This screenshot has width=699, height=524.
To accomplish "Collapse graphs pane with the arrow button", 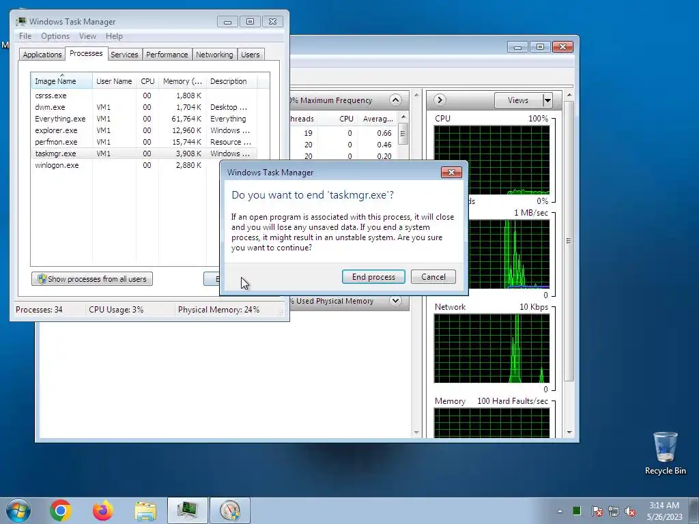I will pos(440,100).
